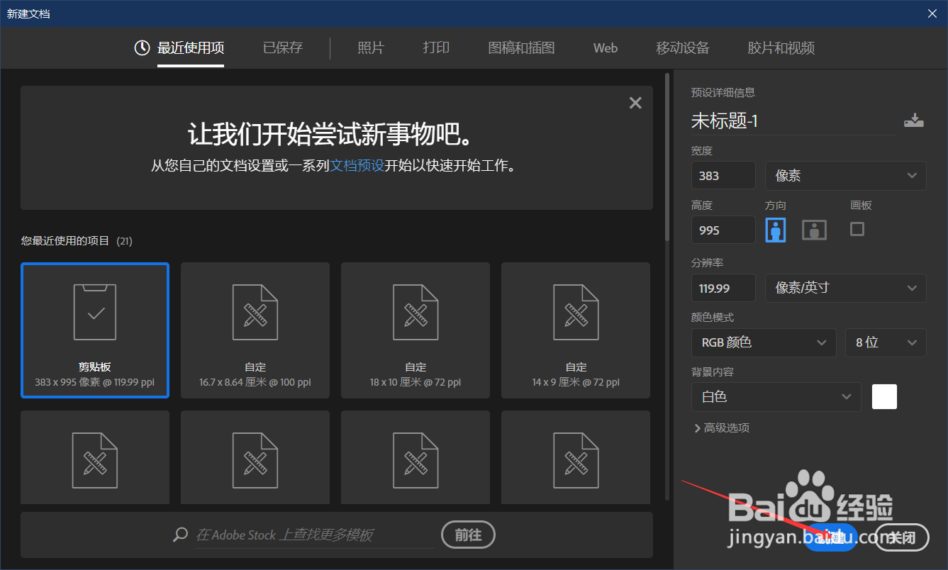
Task: Switch to the 移动设备 tab
Action: pos(682,47)
